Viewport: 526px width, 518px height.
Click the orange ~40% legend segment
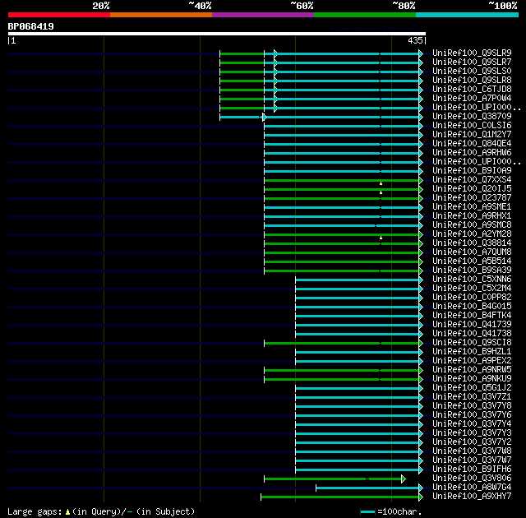pos(161,15)
